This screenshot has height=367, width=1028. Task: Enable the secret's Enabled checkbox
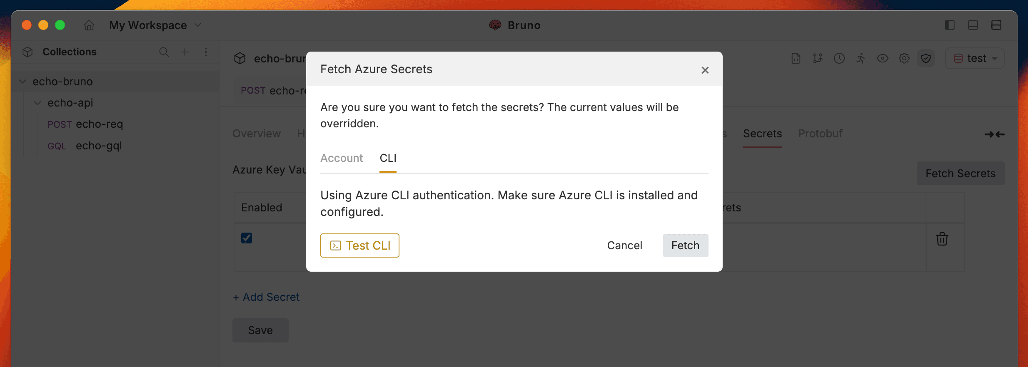246,238
